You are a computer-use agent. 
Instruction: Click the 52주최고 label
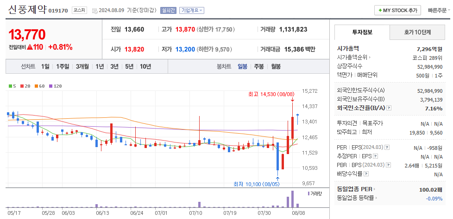pos(347,132)
